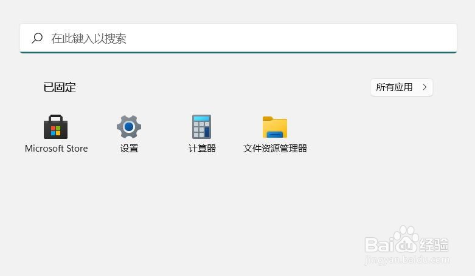Focus the 在此键入以搜索 search box
Screen dimensions: 475x276
pos(238,38)
